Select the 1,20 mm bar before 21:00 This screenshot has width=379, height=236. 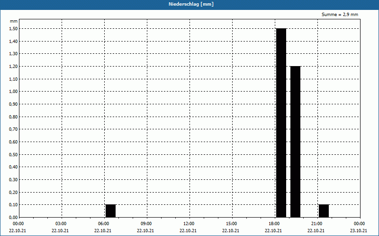point(295,142)
